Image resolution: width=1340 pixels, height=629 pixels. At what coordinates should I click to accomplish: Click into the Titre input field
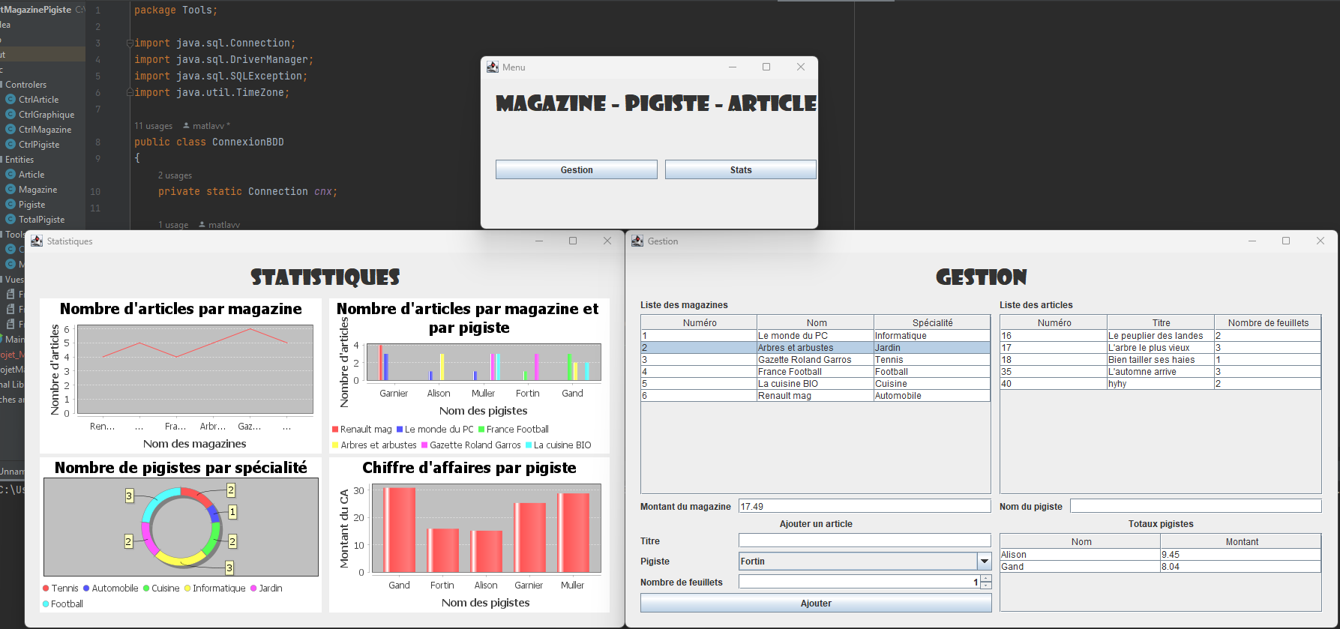point(865,541)
